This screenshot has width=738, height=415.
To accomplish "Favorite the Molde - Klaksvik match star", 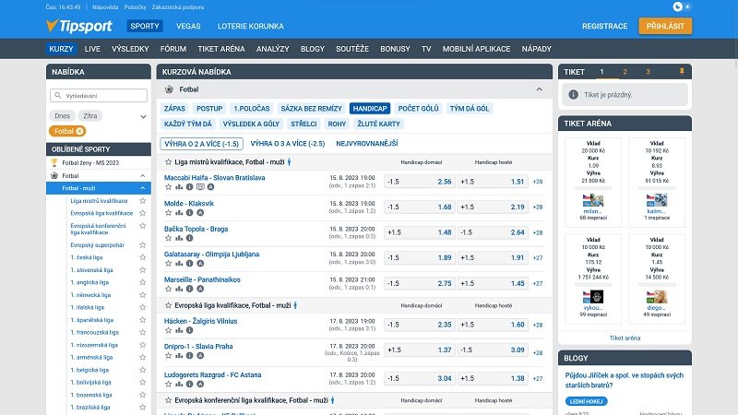I will (168, 213).
